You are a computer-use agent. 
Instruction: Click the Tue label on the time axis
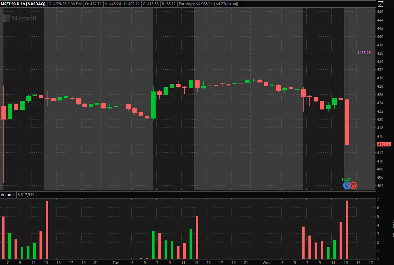116,263
